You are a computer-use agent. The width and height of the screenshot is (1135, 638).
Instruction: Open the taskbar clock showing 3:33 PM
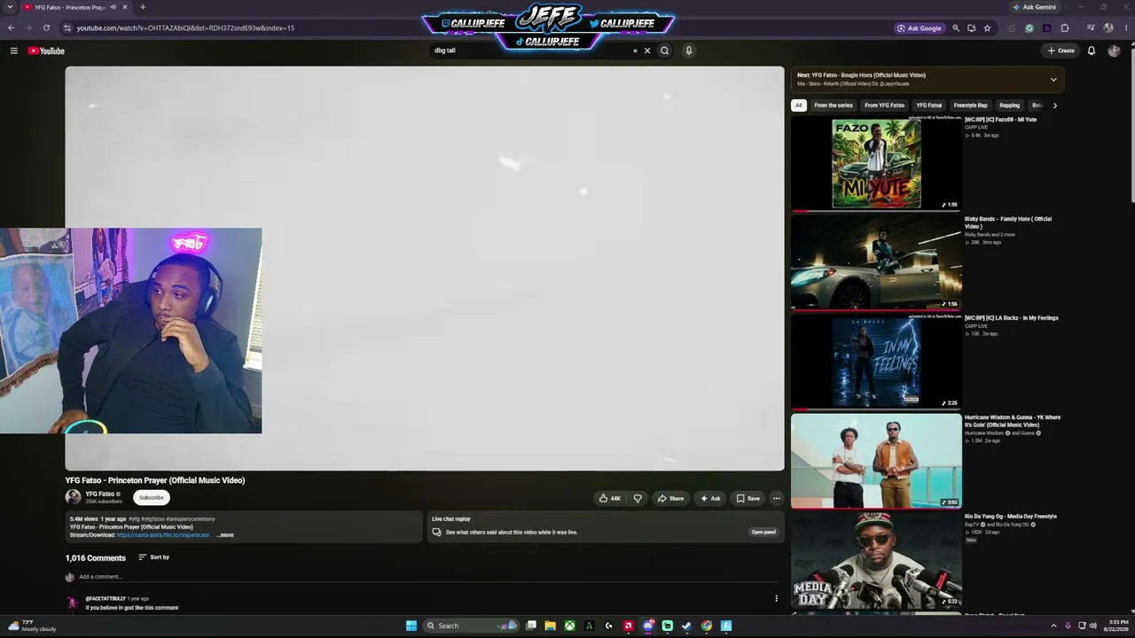click(x=1115, y=626)
